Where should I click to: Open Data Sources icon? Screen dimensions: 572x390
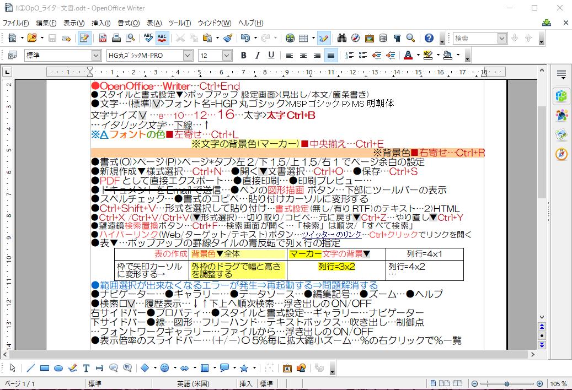point(383,38)
